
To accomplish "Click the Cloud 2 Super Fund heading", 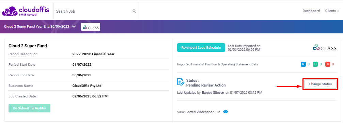I will 28,46.
